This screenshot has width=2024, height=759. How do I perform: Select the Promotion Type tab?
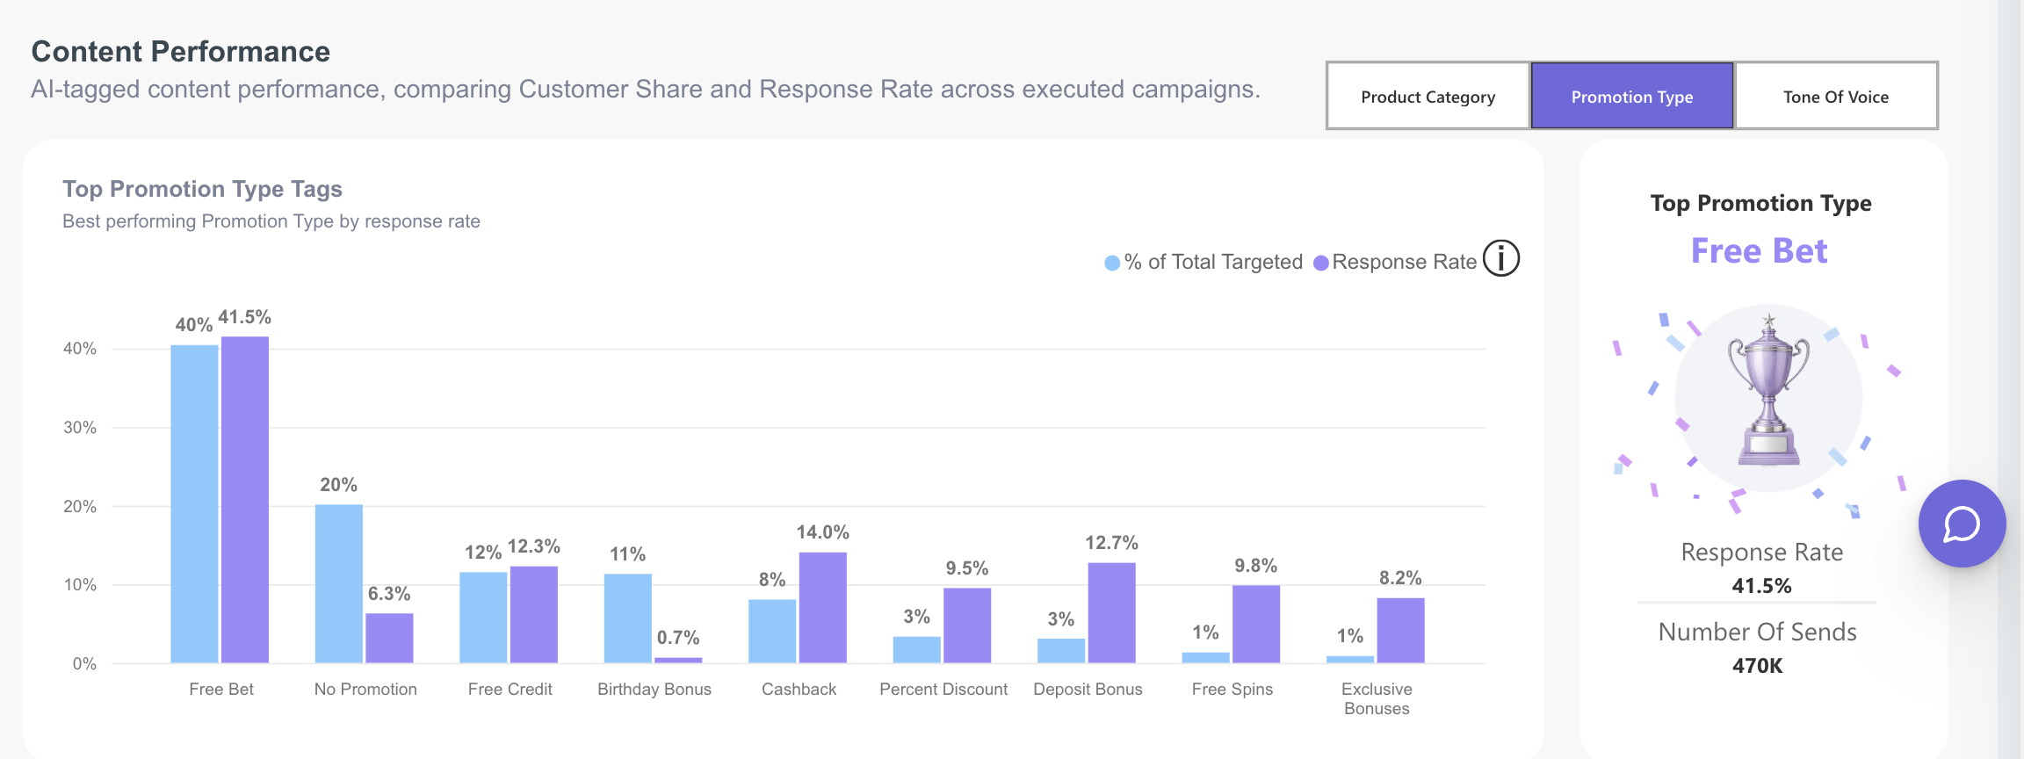coord(1632,96)
